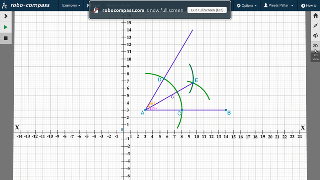Click the origin 0 label
The height and width of the screenshot is (180, 320).
(x=122, y=130)
